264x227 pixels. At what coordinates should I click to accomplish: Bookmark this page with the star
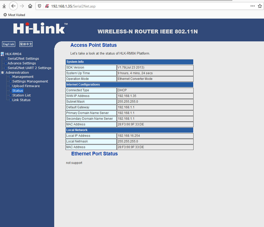tap(260, 6)
